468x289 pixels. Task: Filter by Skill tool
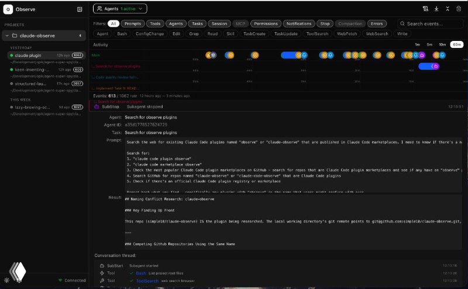[230, 34]
